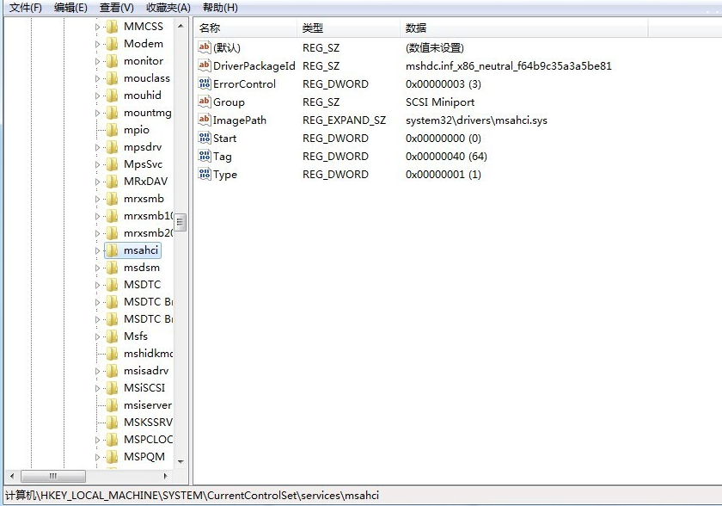Click the string icon beside Group value
This screenshot has height=506, width=722.
click(x=205, y=102)
